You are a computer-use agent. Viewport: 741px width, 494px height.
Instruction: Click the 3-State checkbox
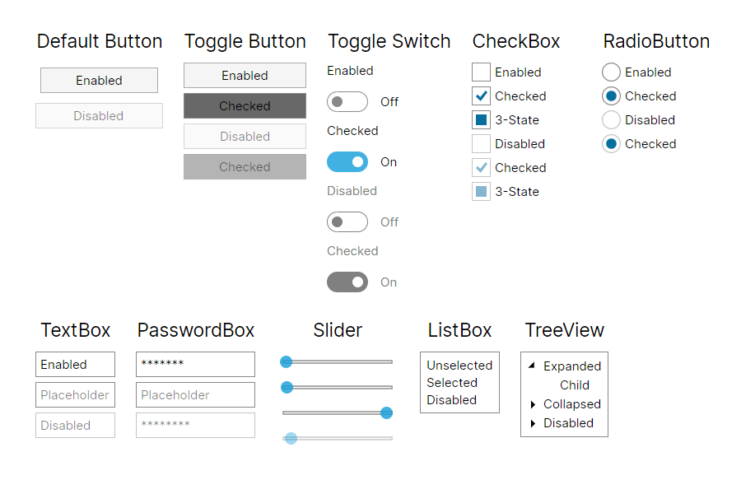[480, 119]
